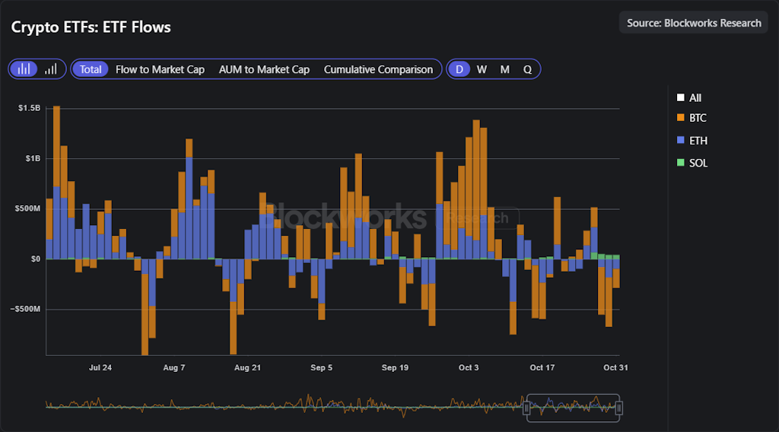This screenshot has height=432, width=779.
Task: Click the range selector's left handle
Action: [526, 408]
